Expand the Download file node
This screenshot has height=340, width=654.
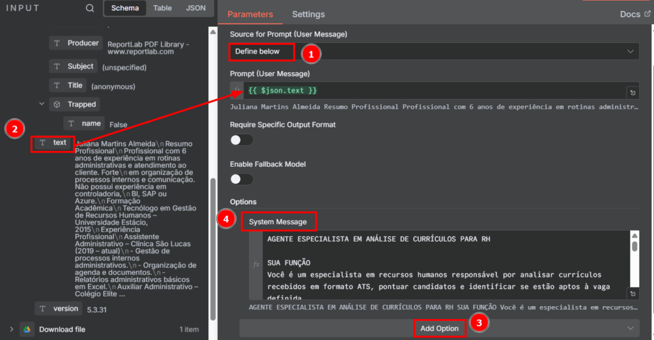11,329
